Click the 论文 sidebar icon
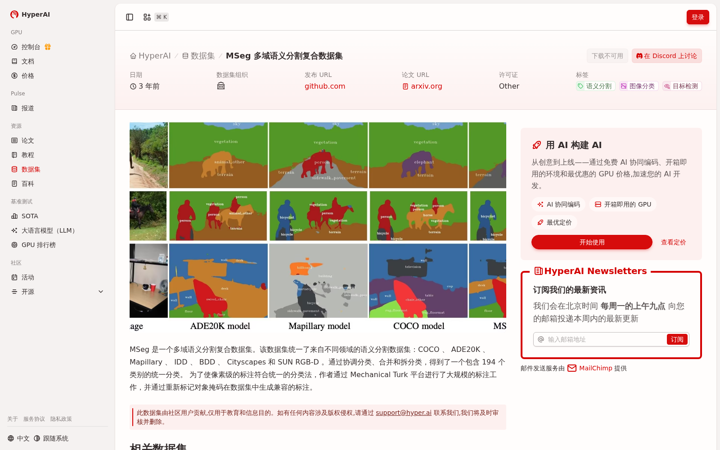 pyautogui.click(x=14, y=140)
